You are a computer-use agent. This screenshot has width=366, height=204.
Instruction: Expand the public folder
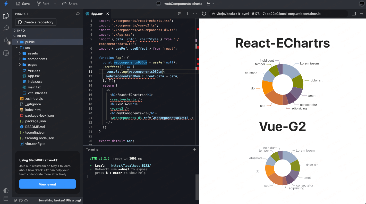pyautogui.click(x=47, y=42)
